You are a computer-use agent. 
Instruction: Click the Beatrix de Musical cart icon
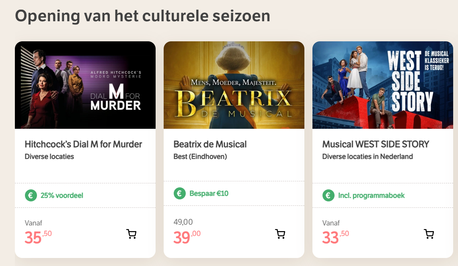(x=280, y=234)
